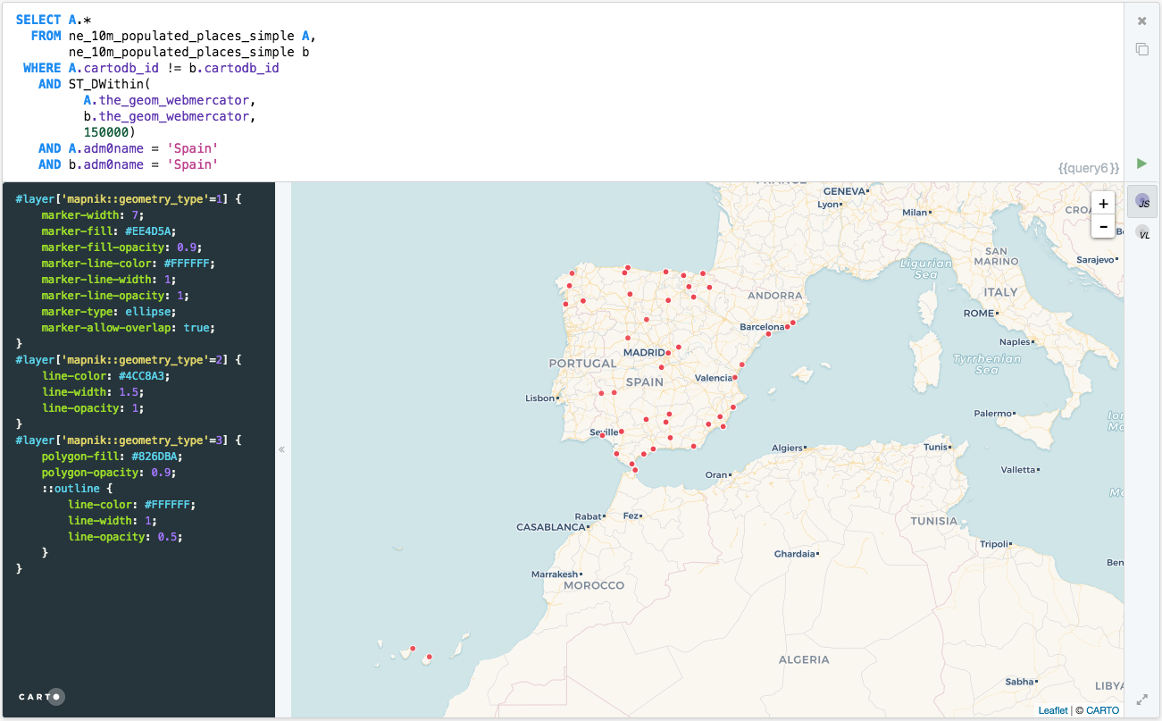
Task: Click the marker-type ellipse value
Action: coord(147,312)
